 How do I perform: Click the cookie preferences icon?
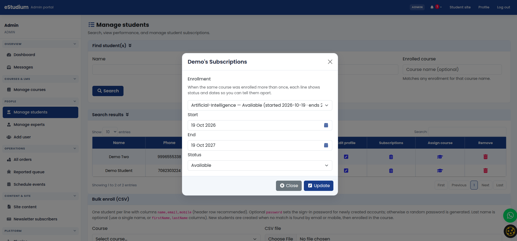[511, 231]
